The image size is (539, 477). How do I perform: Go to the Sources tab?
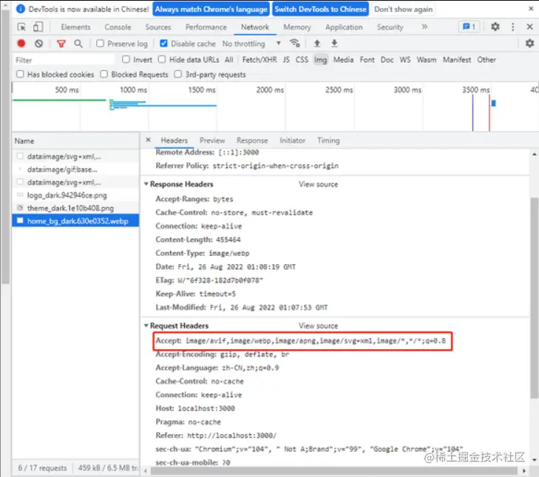(x=157, y=27)
